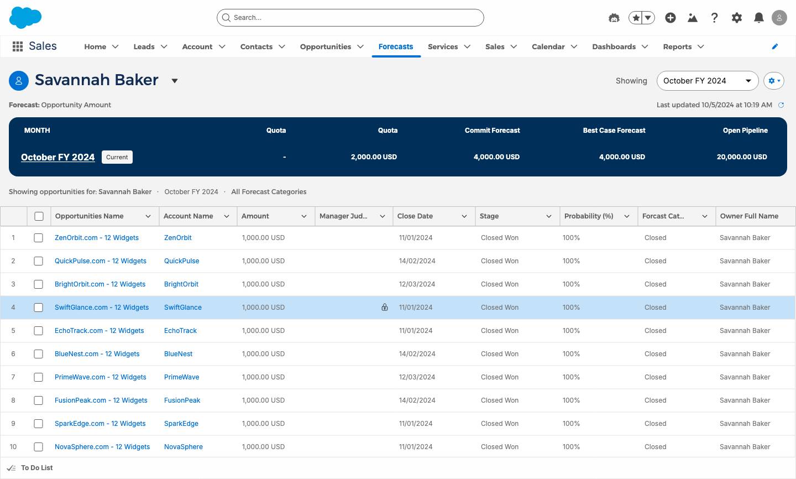796x479 pixels.
Task: Click the Commit Forecast 4,000.00 USD value
Action: coord(496,157)
